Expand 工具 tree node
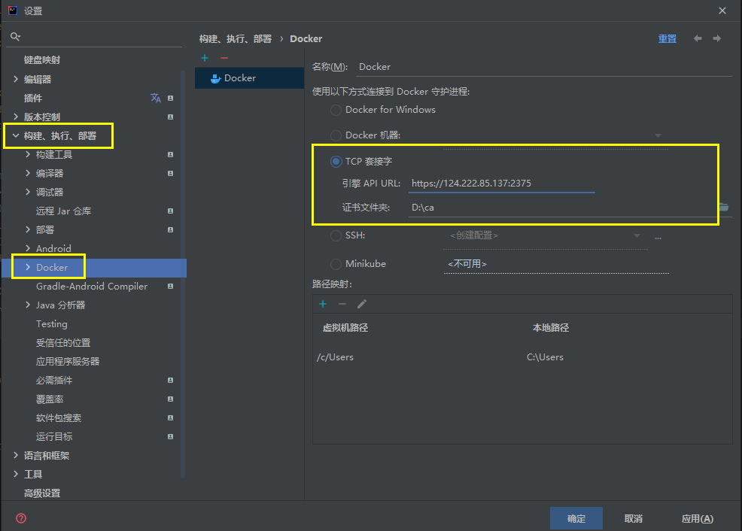Image resolution: width=742 pixels, height=531 pixels. pos(16,475)
